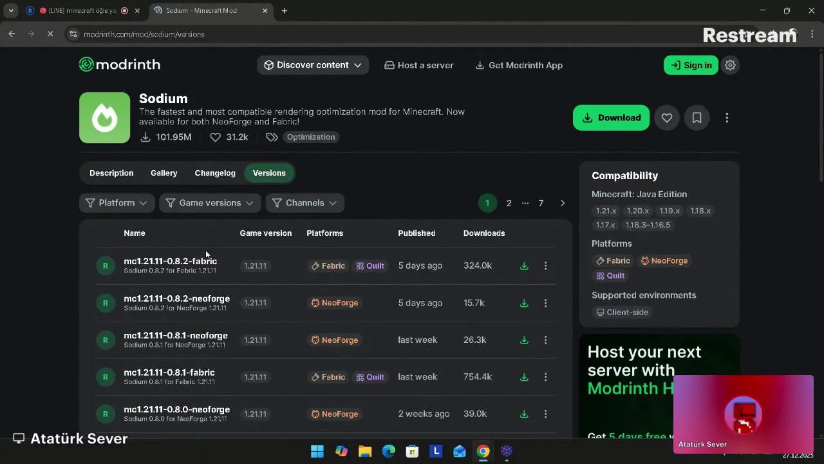Screen dimensions: 824x464
Task: Open more options for mc1.21.11-0.8.2-neoforge row
Action: click(545, 303)
